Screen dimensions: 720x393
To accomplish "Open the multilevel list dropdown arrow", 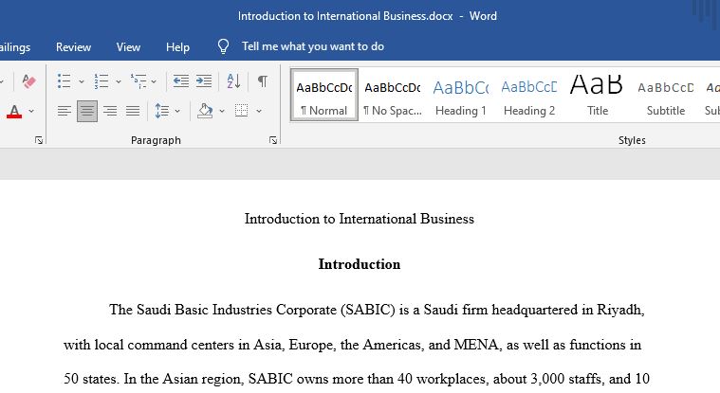I will tap(154, 81).
